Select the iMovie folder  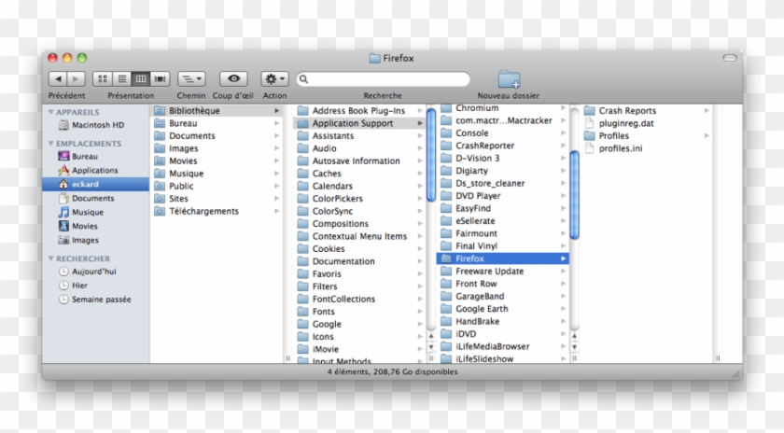(359, 349)
